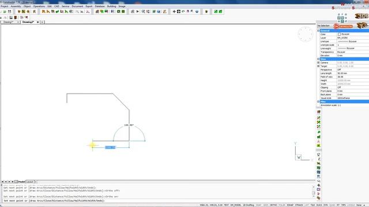The width and height of the screenshot is (369, 207).
Task: Close the Drawing2 tab
Action: [37, 22]
